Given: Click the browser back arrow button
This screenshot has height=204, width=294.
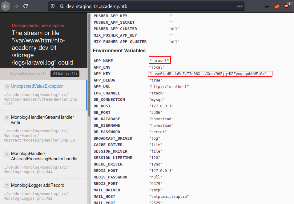Looking at the screenshot, I should 6,6.
